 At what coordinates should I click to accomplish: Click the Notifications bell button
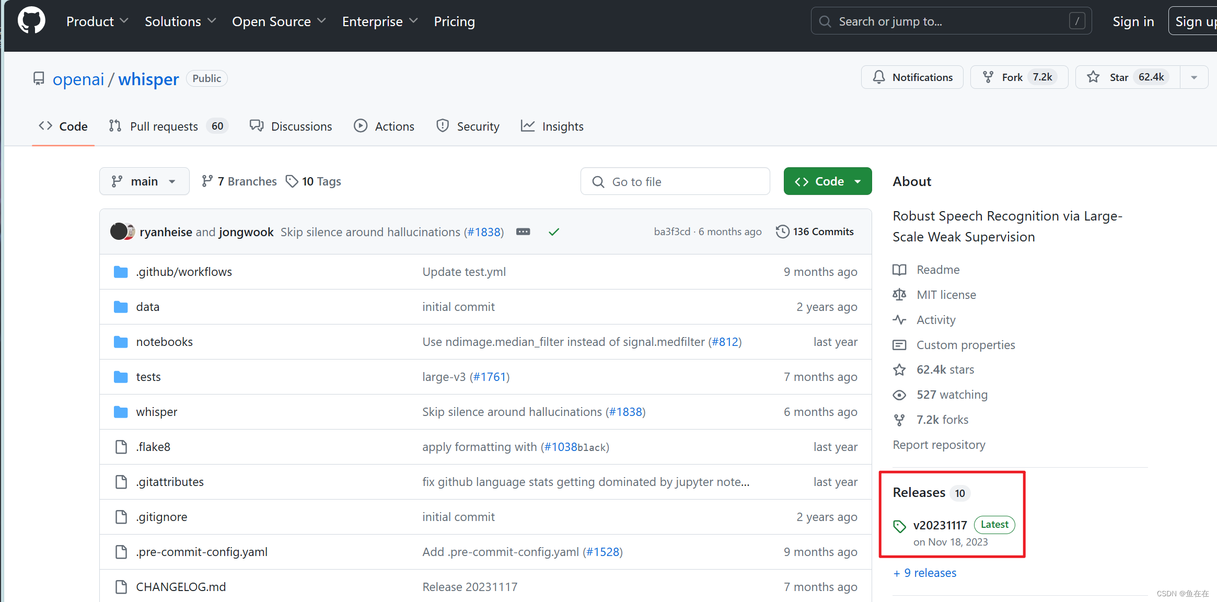point(912,77)
